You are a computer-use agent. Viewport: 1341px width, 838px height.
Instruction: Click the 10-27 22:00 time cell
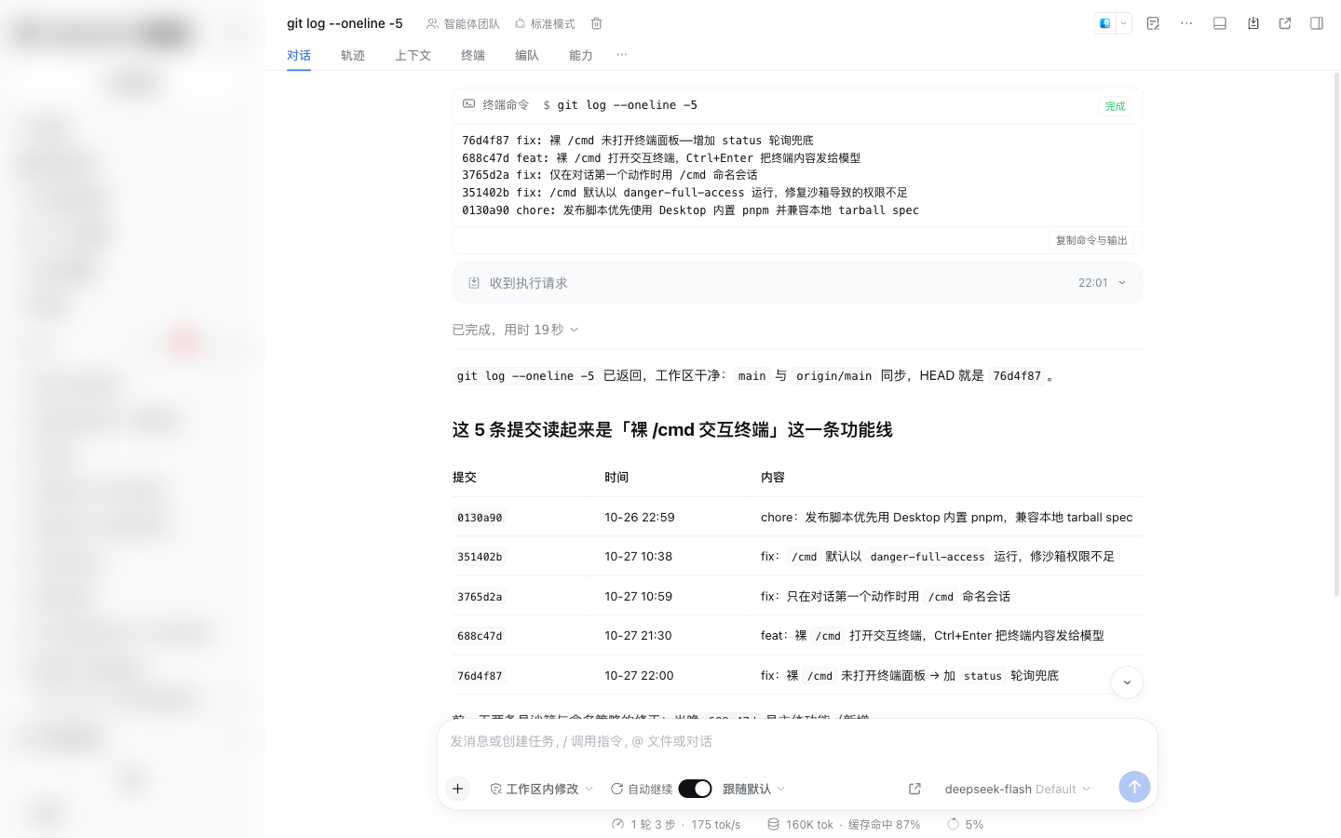coord(639,676)
